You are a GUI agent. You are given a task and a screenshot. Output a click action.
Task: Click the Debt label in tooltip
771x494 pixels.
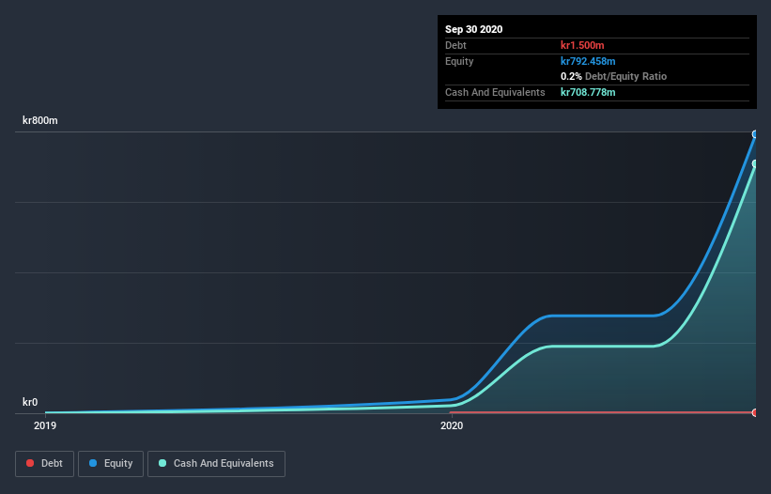coord(455,45)
